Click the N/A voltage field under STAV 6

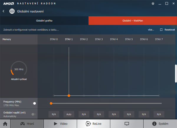(144, 114)
